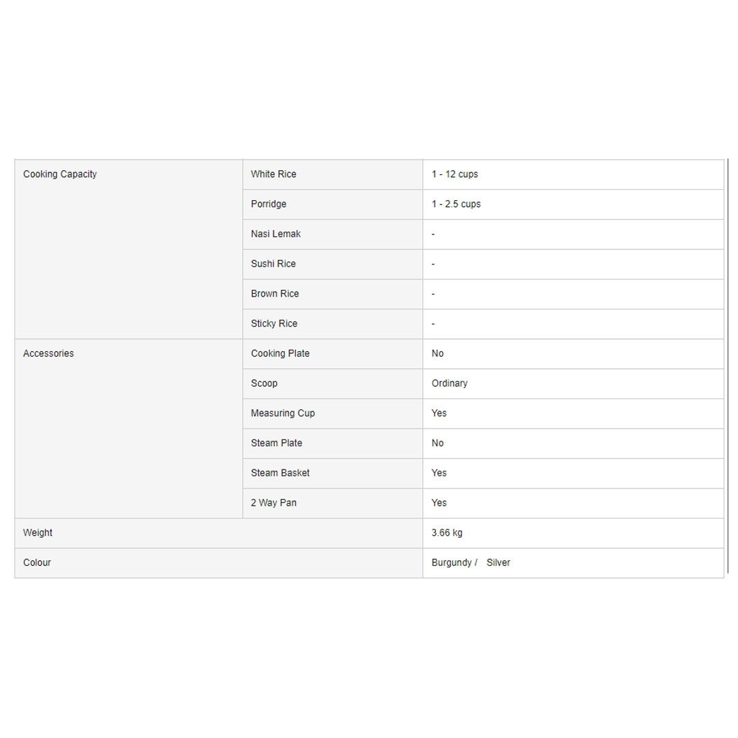The height and width of the screenshot is (738, 738).
Task: Click the Scoop label cell
Action: [x=264, y=383]
